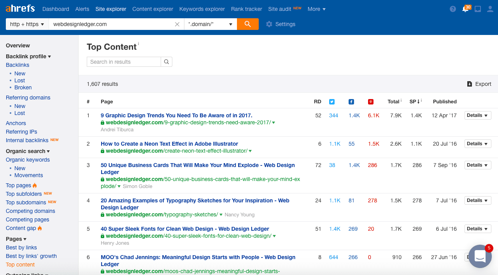View notifications via the bell icon
The width and height of the screenshot is (498, 275).
pos(465,9)
